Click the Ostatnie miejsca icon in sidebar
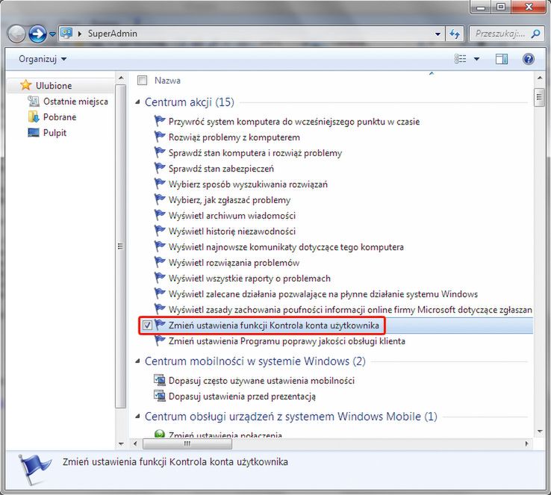Image resolution: width=551 pixels, height=495 pixels. point(34,102)
